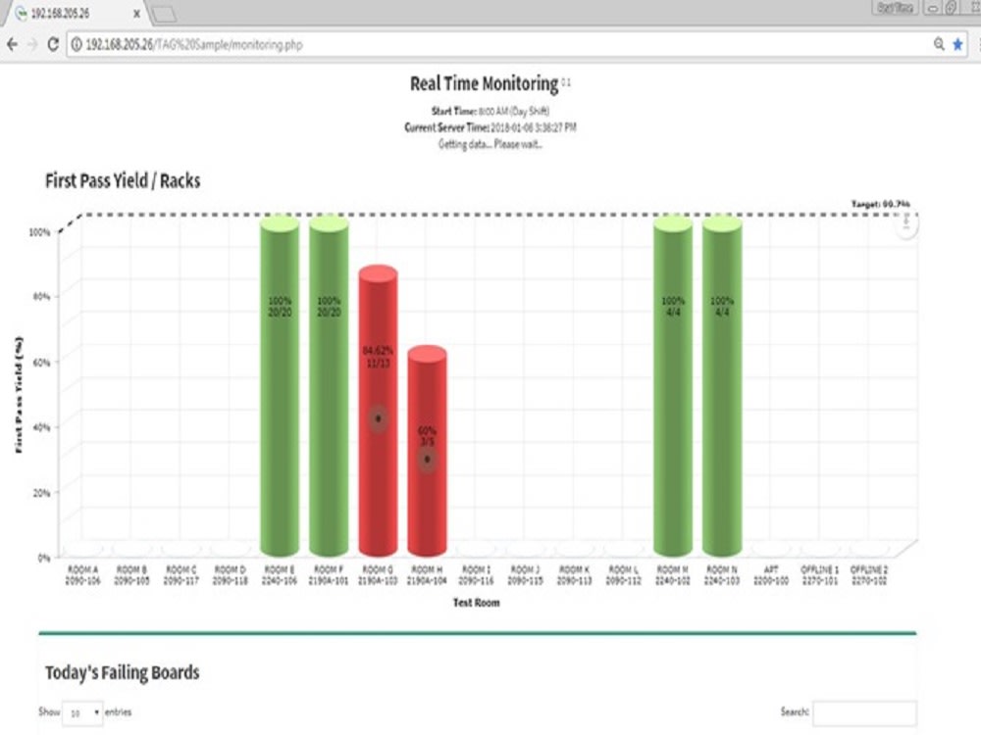Go forward using the browser forward arrow
Viewport: 981px width, 735px height.
32,44
